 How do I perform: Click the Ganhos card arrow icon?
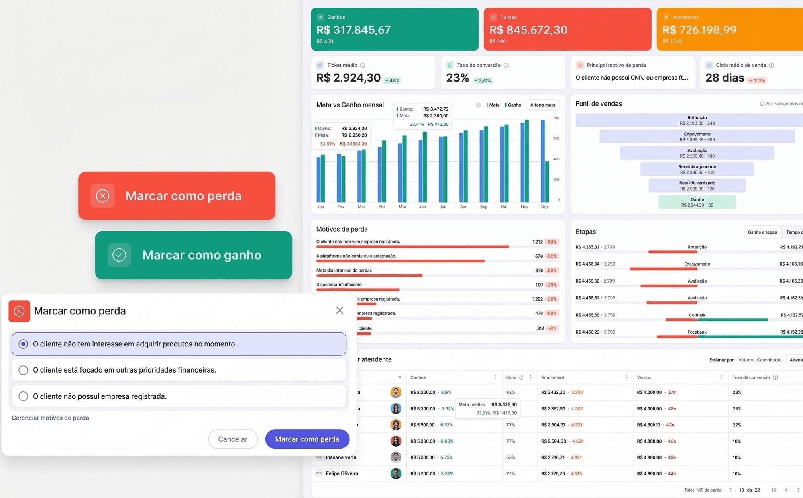point(320,17)
